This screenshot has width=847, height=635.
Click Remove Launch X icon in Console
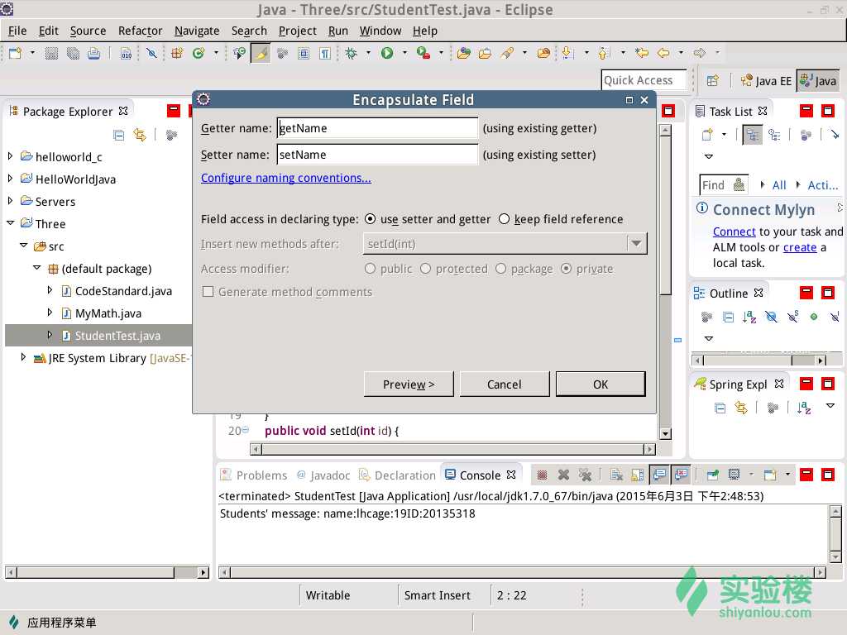tap(563, 475)
